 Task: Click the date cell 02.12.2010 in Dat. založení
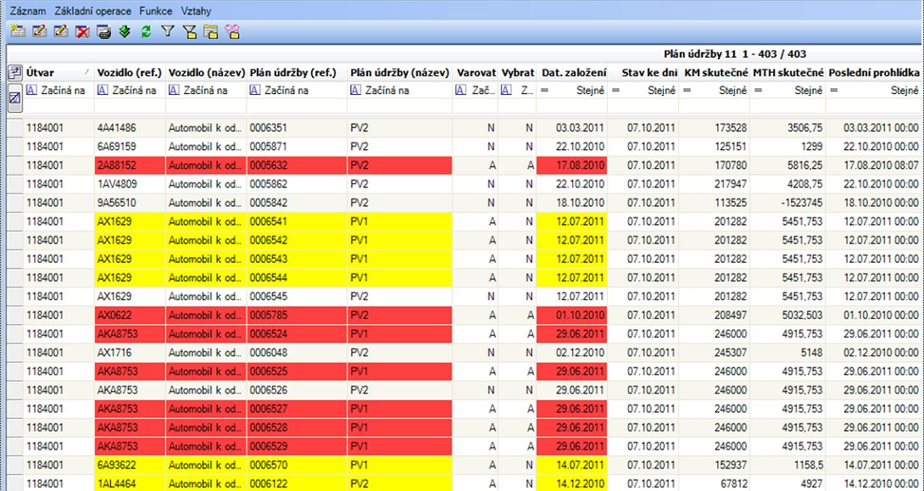571,353
